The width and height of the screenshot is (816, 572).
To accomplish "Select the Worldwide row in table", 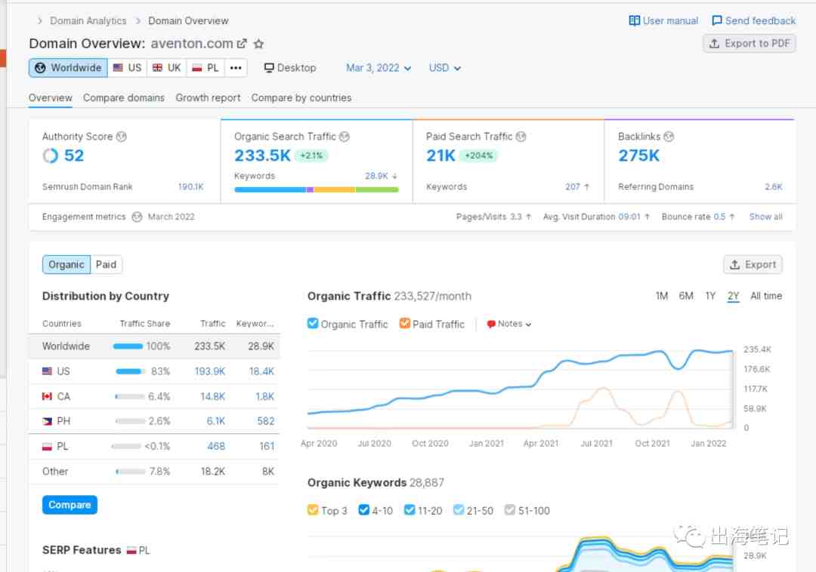I will tap(154, 346).
